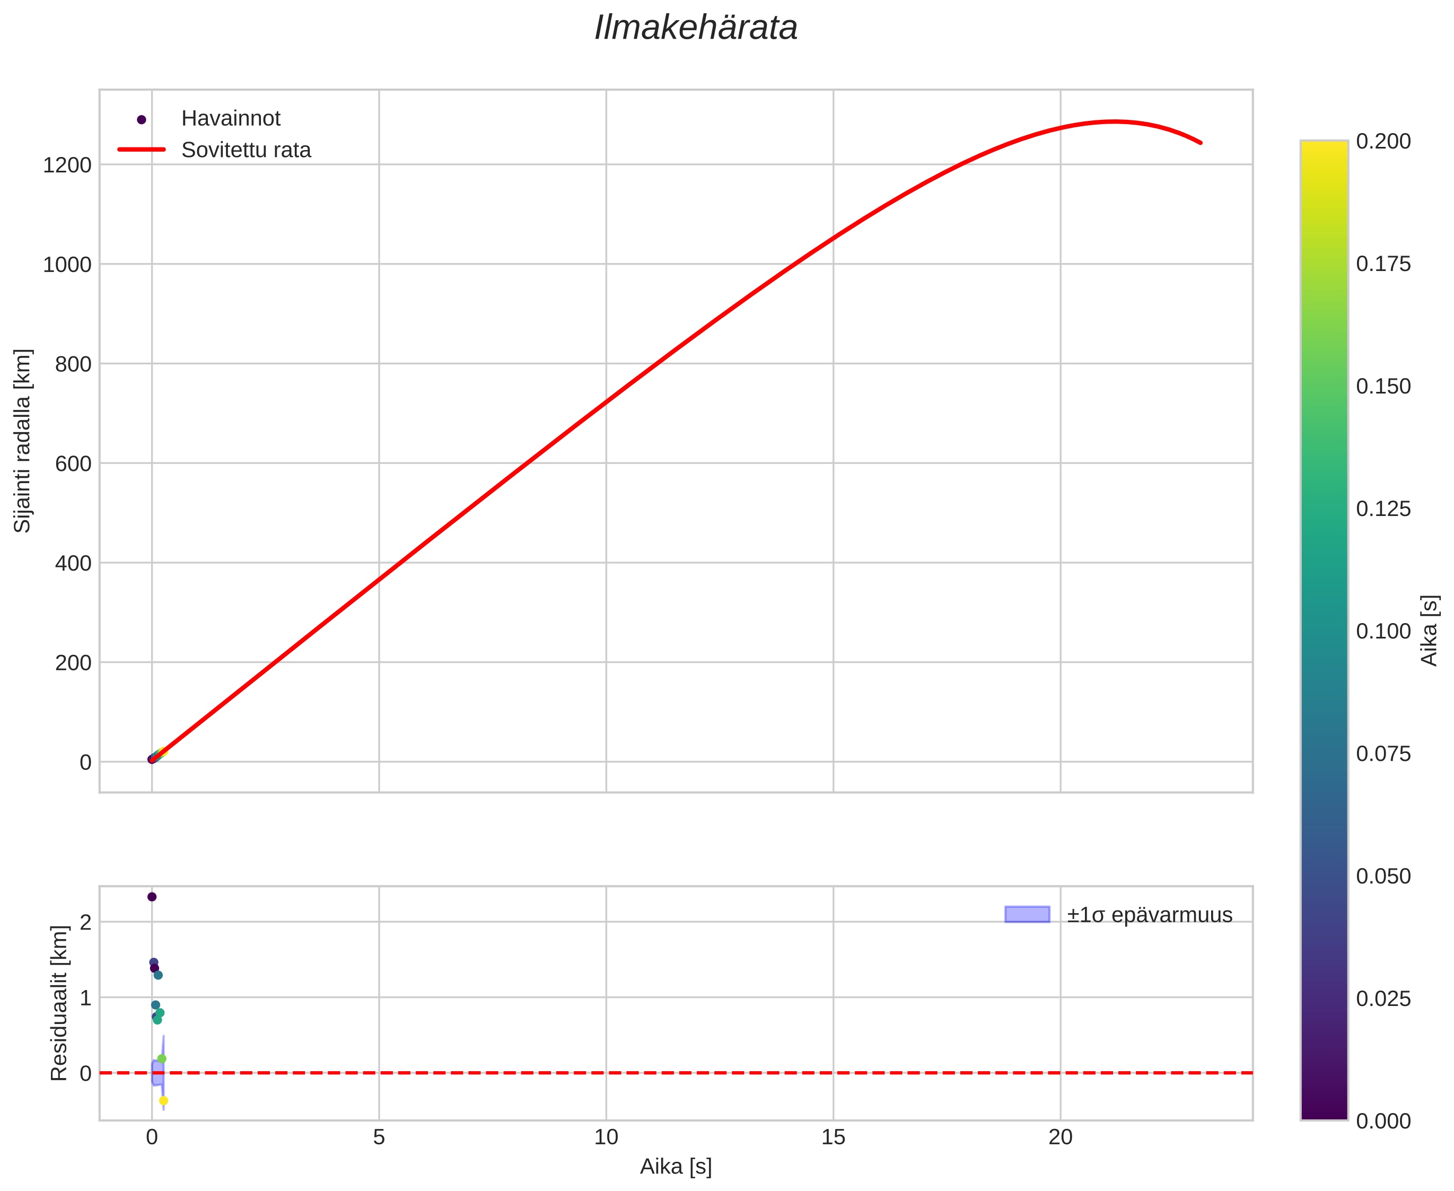Click the topmost dark purple residual point

pyautogui.click(x=152, y=897)
